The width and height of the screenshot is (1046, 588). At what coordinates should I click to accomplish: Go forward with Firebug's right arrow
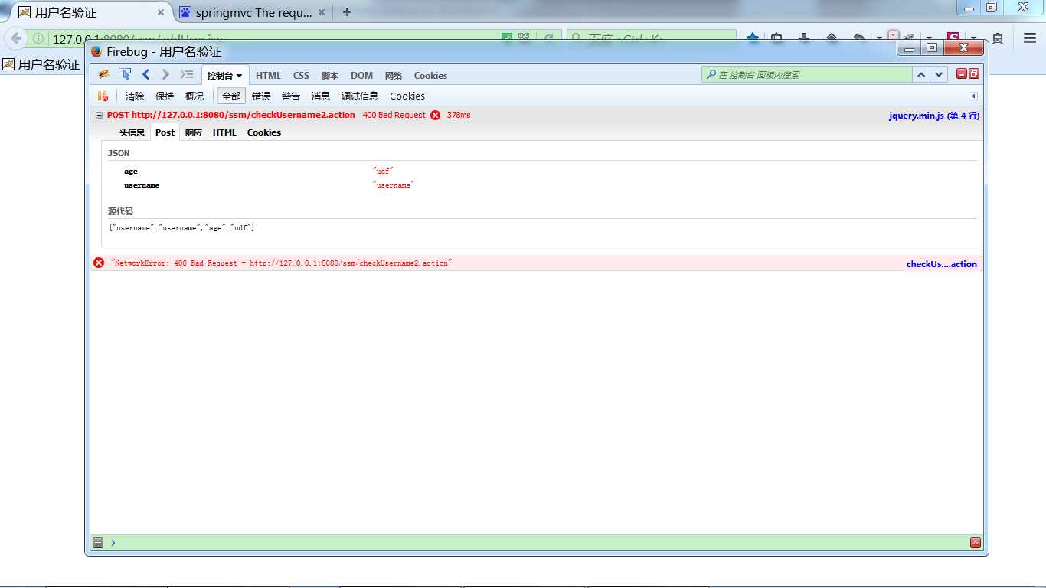[165, 74]
